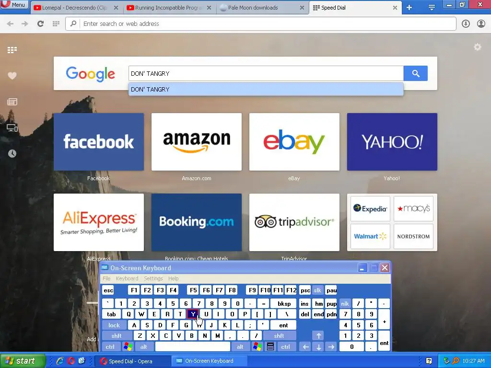Switch to Pale Moon downloads tab
This screenshot has width=491, height=368.
(x=262, y=8)
